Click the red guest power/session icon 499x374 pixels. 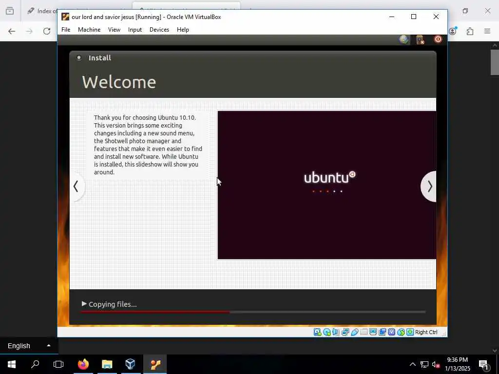438,39
